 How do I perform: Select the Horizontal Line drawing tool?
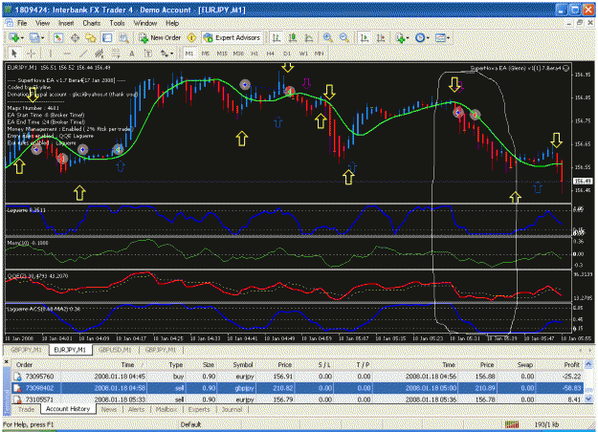(67, 54)
